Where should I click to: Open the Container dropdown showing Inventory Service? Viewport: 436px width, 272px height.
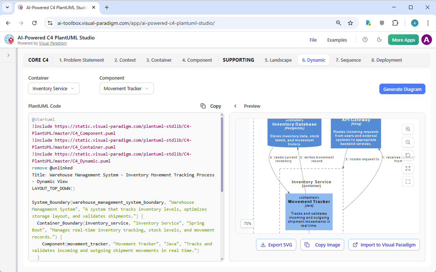pyautogui.click(x=54, y=88)
